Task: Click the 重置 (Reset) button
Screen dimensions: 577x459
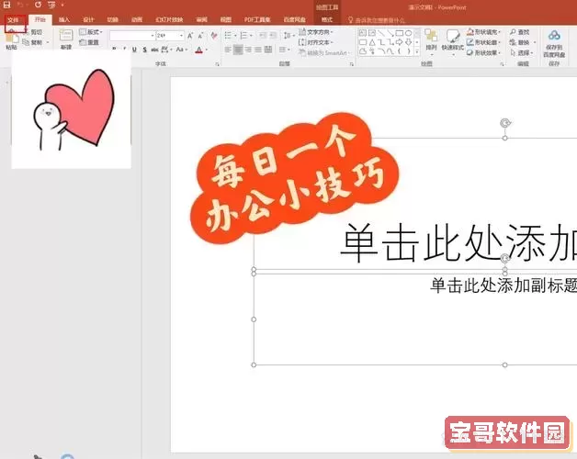Action: [90, 41]
